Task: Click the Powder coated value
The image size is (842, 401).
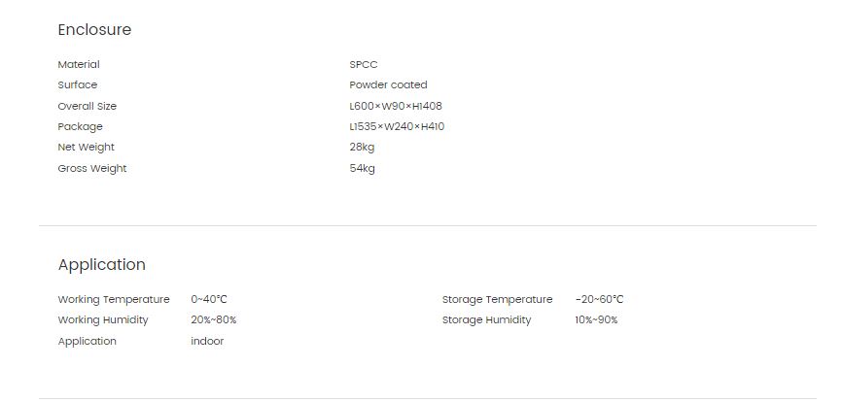Action: (388, 84)
